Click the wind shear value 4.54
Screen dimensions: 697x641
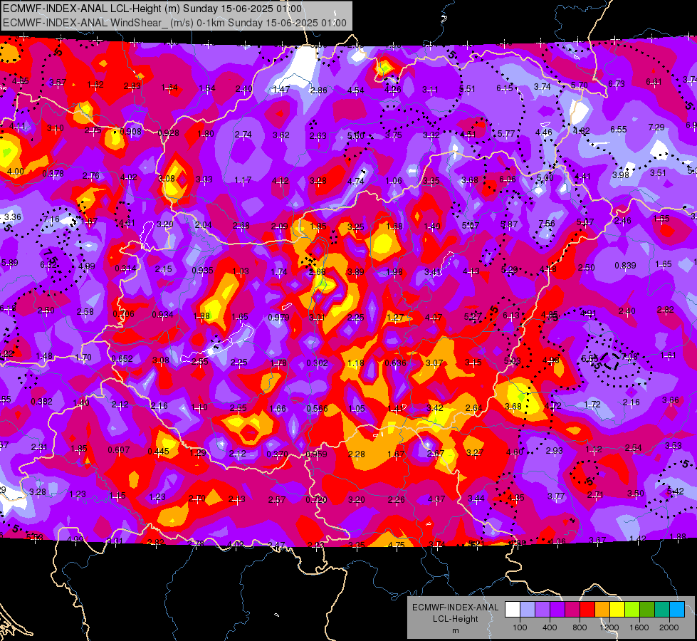[355, 90]
